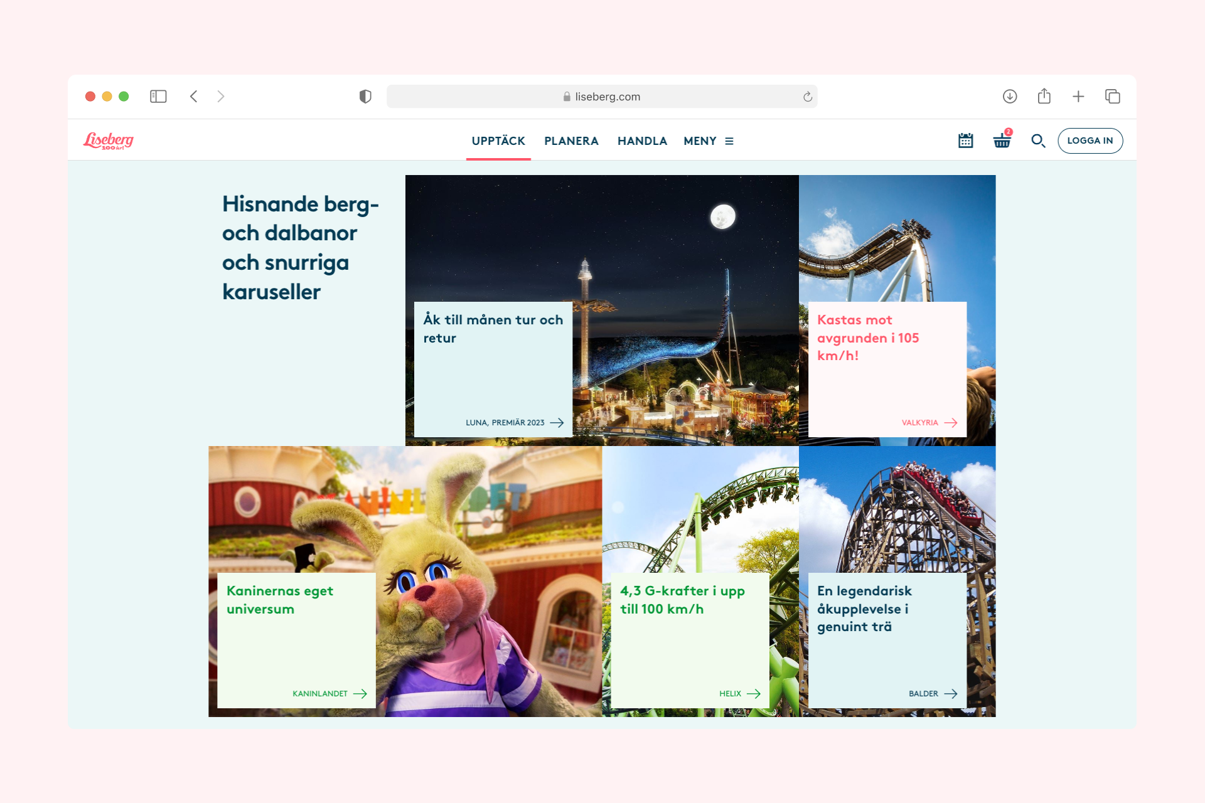Viewport: 1205px width, 803px height.
Task: Click the LOGGA IN button
Action: point(1090,141)
